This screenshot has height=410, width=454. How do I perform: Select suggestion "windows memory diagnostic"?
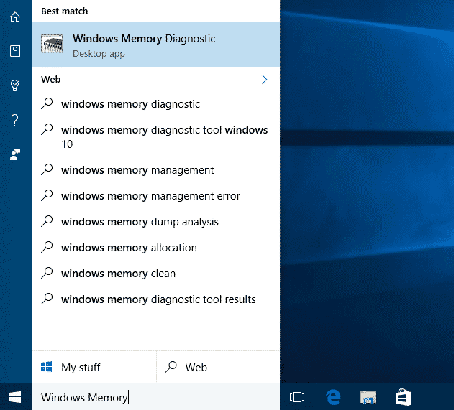tap(156, 104)
